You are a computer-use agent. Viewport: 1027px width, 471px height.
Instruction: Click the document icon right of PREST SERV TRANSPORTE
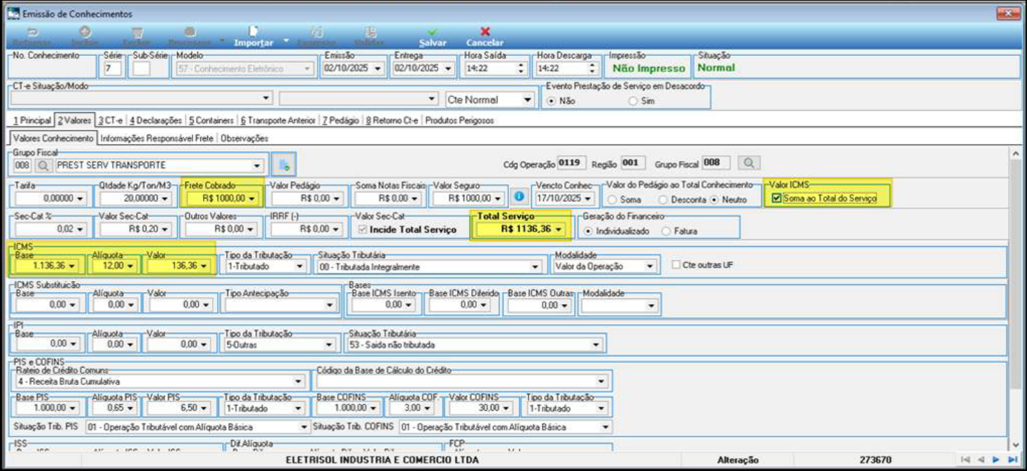284,165
